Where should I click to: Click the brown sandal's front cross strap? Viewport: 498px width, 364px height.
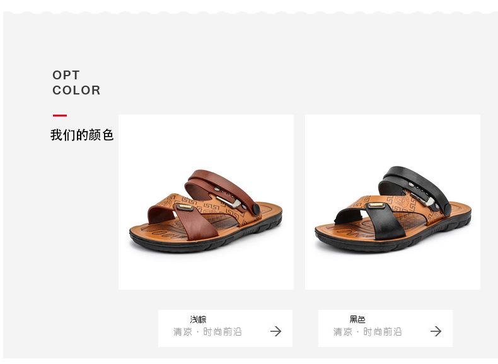pos(194,222)
